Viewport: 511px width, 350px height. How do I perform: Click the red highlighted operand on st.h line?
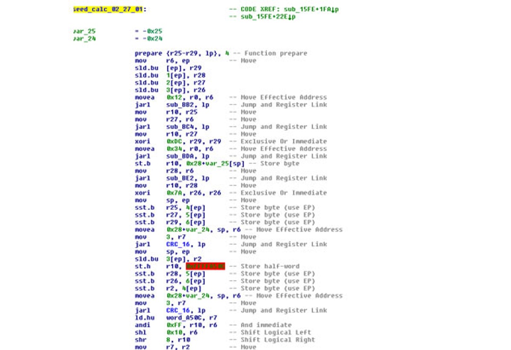coord(205,266)
